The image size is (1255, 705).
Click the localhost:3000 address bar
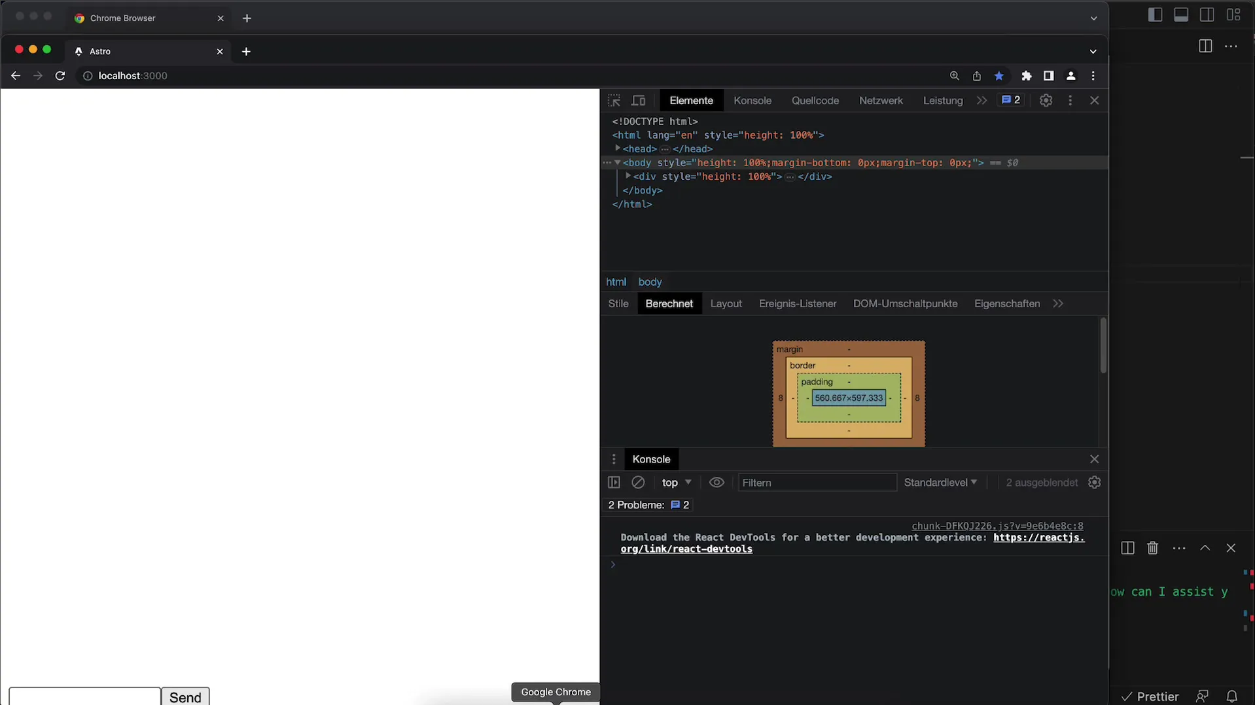133,76
